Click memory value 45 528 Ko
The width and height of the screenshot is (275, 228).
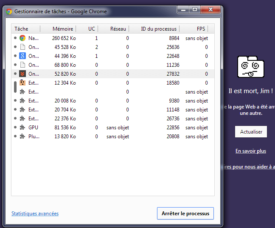pos(65,47)
